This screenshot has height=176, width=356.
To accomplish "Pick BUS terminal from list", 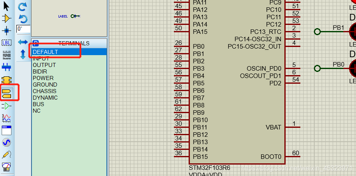I will coord(38,105).
